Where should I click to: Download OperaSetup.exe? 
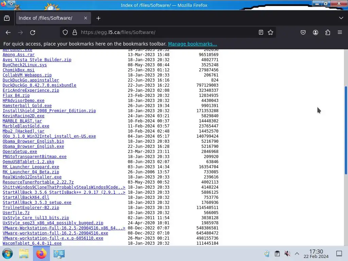pyautogui.click(x=20, y=152)
